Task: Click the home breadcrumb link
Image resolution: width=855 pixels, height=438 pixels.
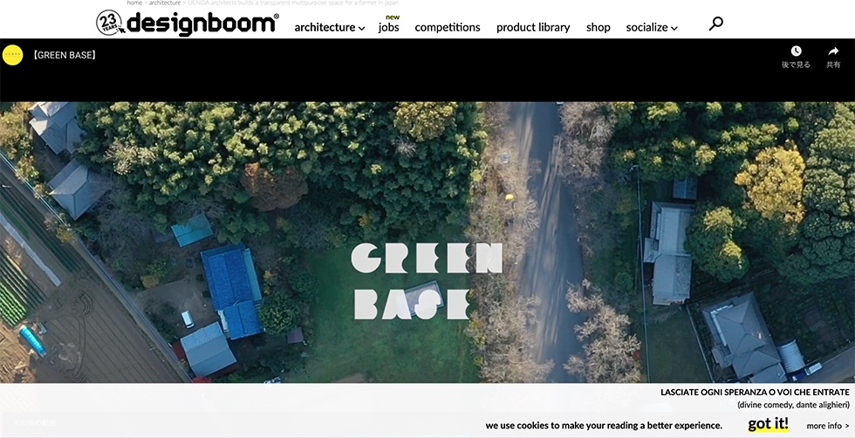Action: coord(134,3)
